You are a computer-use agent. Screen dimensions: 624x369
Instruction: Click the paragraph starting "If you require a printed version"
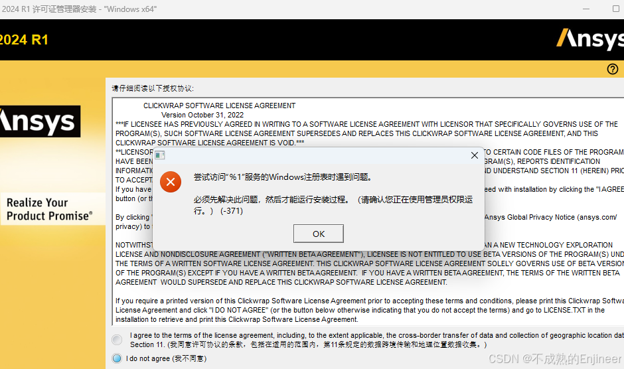369,310
